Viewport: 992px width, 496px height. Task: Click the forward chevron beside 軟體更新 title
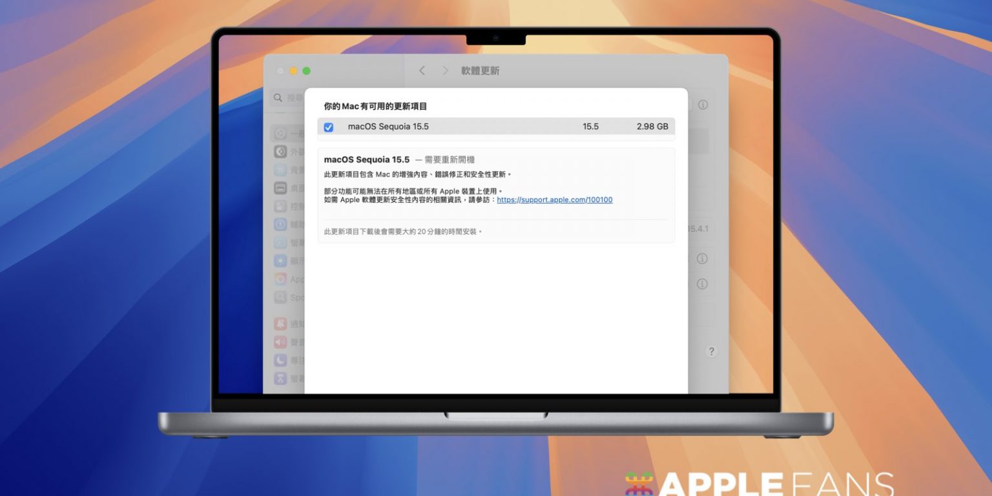[x=445, y=71]
